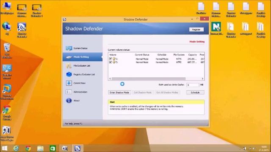Click D: row capacity '487.37...' cell

click(x=192, y=62)
